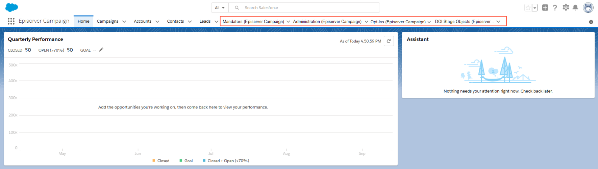598x169 pixels.
Task: Open the Leads tab
Action: [205, 21]
